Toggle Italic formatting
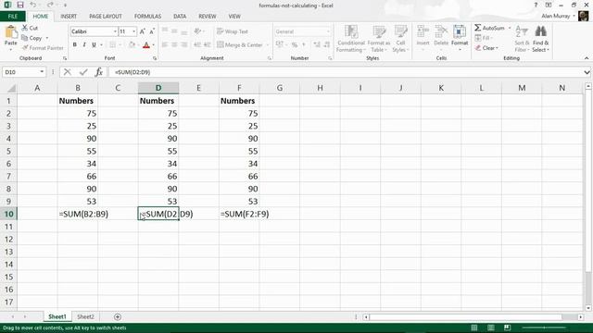Screen dimensions: 593x333 coord(84,44)
